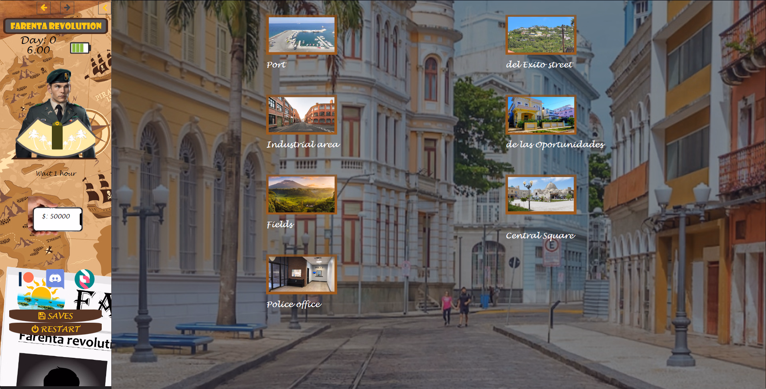The image size is (766, 389).
Task: Open the SAVES menu
Action: coord(55,316)
